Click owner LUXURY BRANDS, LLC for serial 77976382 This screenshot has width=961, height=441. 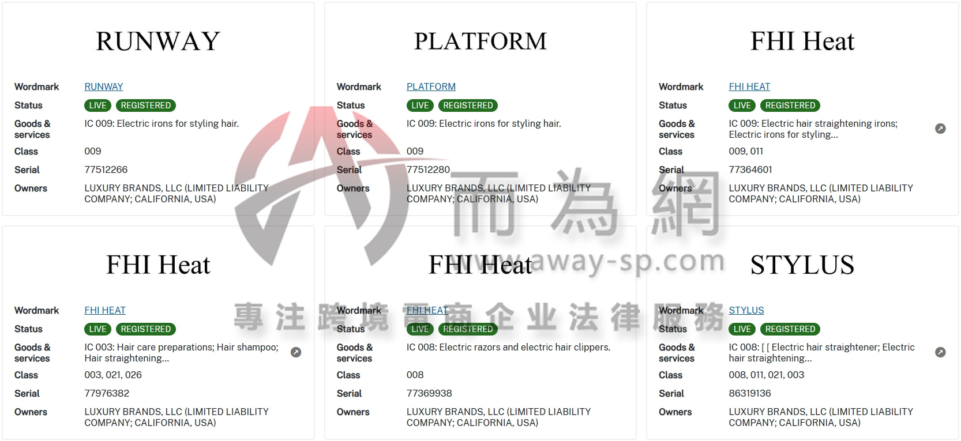(177, 417)
